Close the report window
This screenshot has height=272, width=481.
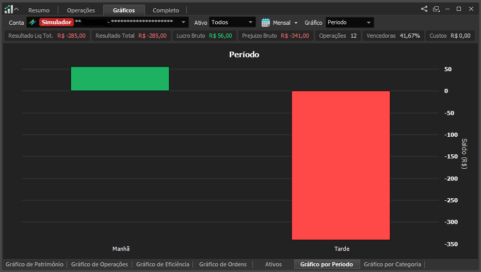click(471, 9)
